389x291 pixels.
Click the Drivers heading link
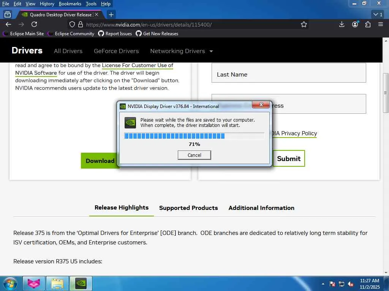point(27,50)
